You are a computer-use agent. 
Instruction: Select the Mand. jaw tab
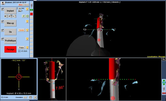pyautogui.click(x=26, y=5)
